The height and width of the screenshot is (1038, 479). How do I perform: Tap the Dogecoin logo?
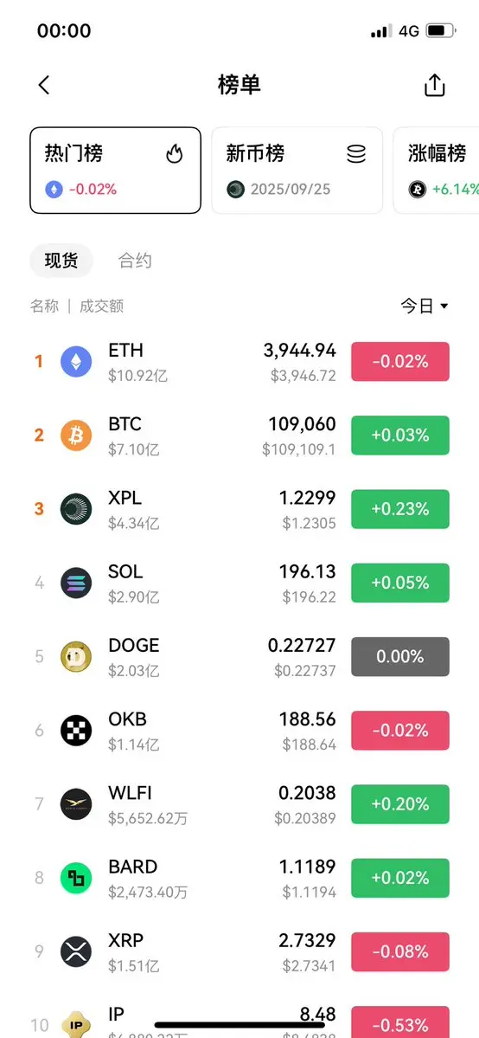point(76,657)
